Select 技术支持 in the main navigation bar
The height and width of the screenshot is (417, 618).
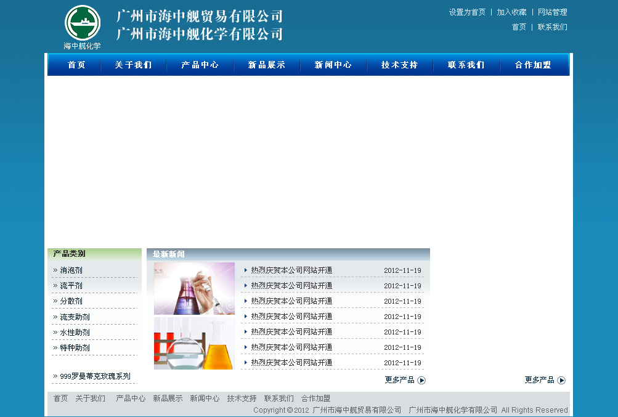click(399, 65)
